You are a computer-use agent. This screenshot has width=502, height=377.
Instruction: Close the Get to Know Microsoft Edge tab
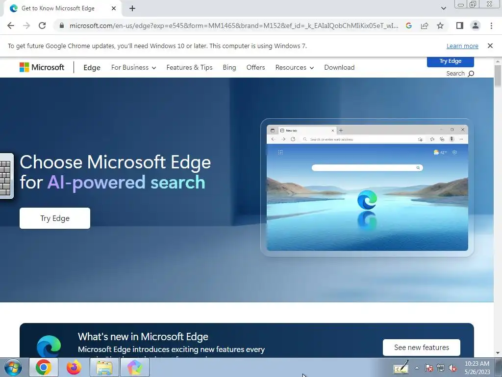tap(114, 8)
